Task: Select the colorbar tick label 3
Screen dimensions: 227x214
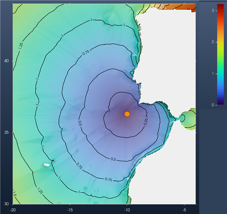Action: (x=213, y=10)
